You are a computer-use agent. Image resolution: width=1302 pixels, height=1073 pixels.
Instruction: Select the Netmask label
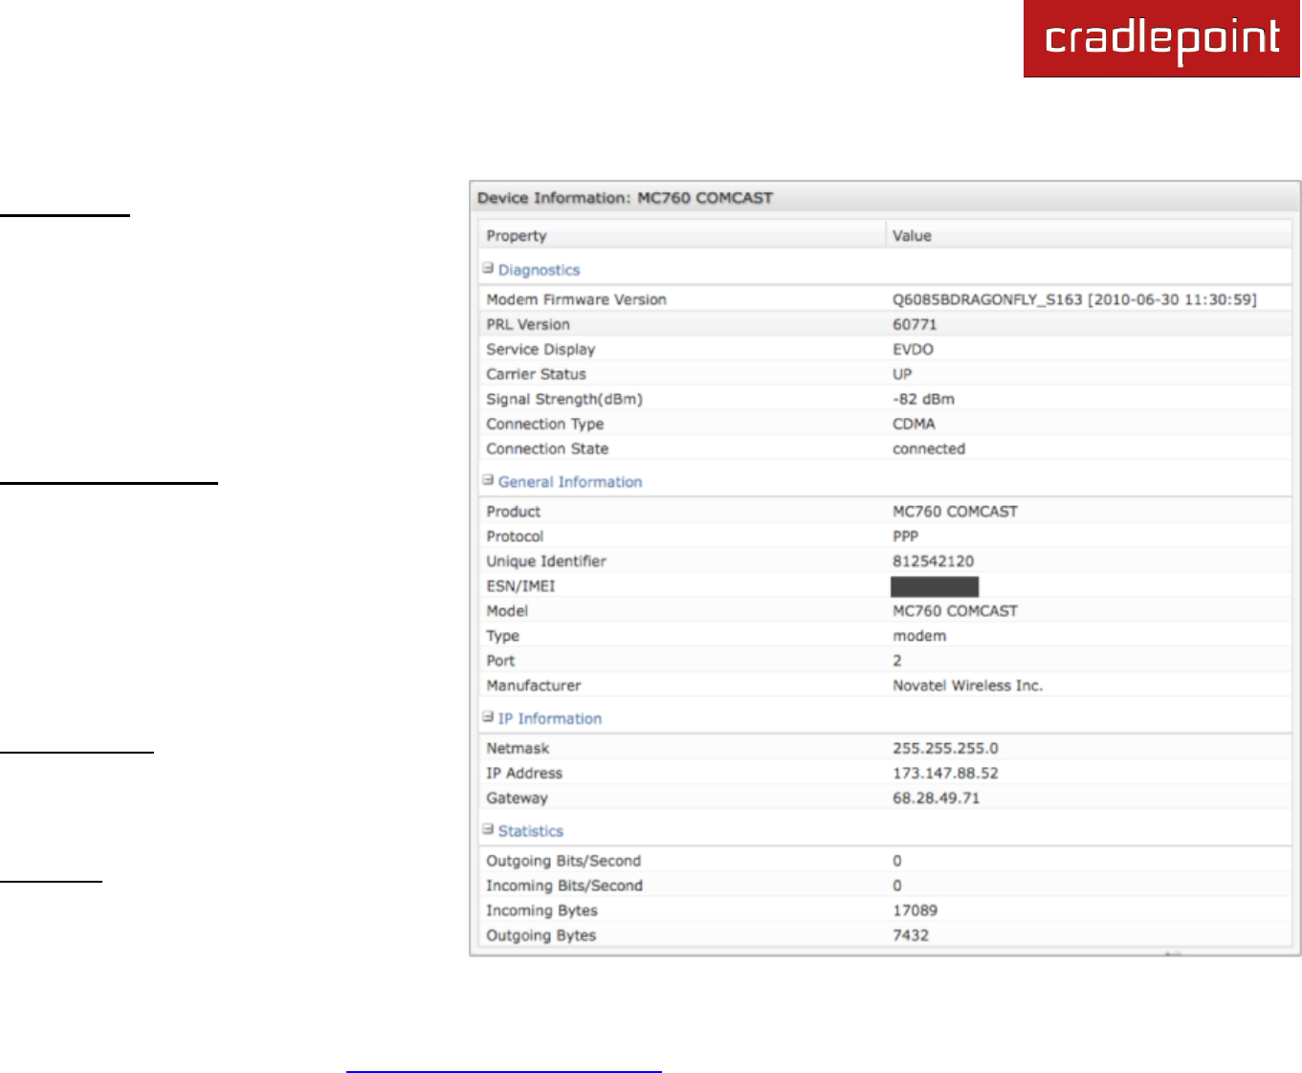518,748
